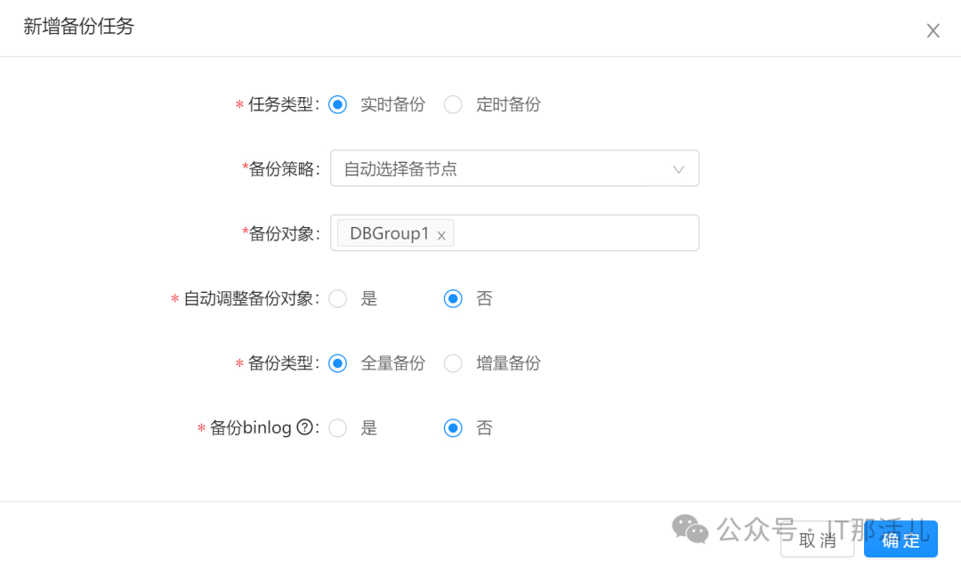Enable 备份binlog by choosing 是

coord(338,428)
